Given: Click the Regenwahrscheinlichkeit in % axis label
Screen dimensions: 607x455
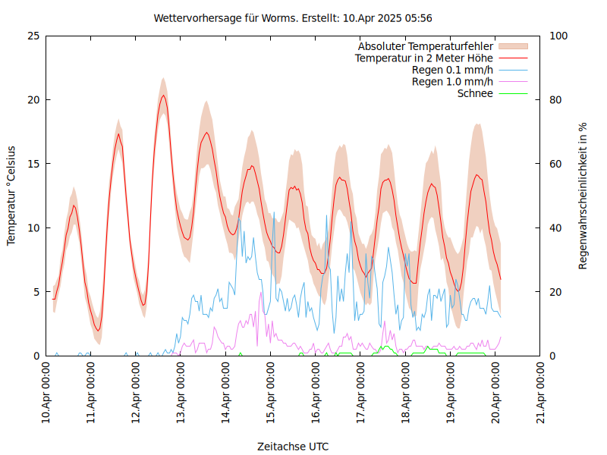Looking at the screenshot, I should coord(583,196).
